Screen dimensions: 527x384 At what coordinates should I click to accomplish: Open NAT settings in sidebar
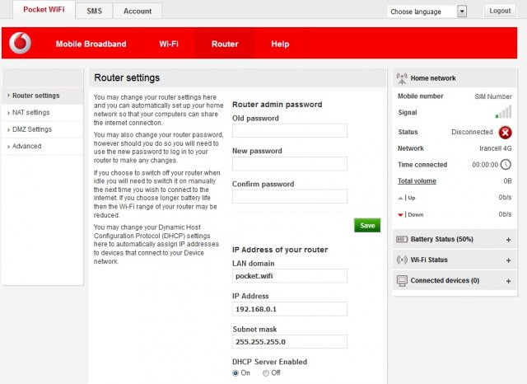pyautogui.click(x=30, y=112)
